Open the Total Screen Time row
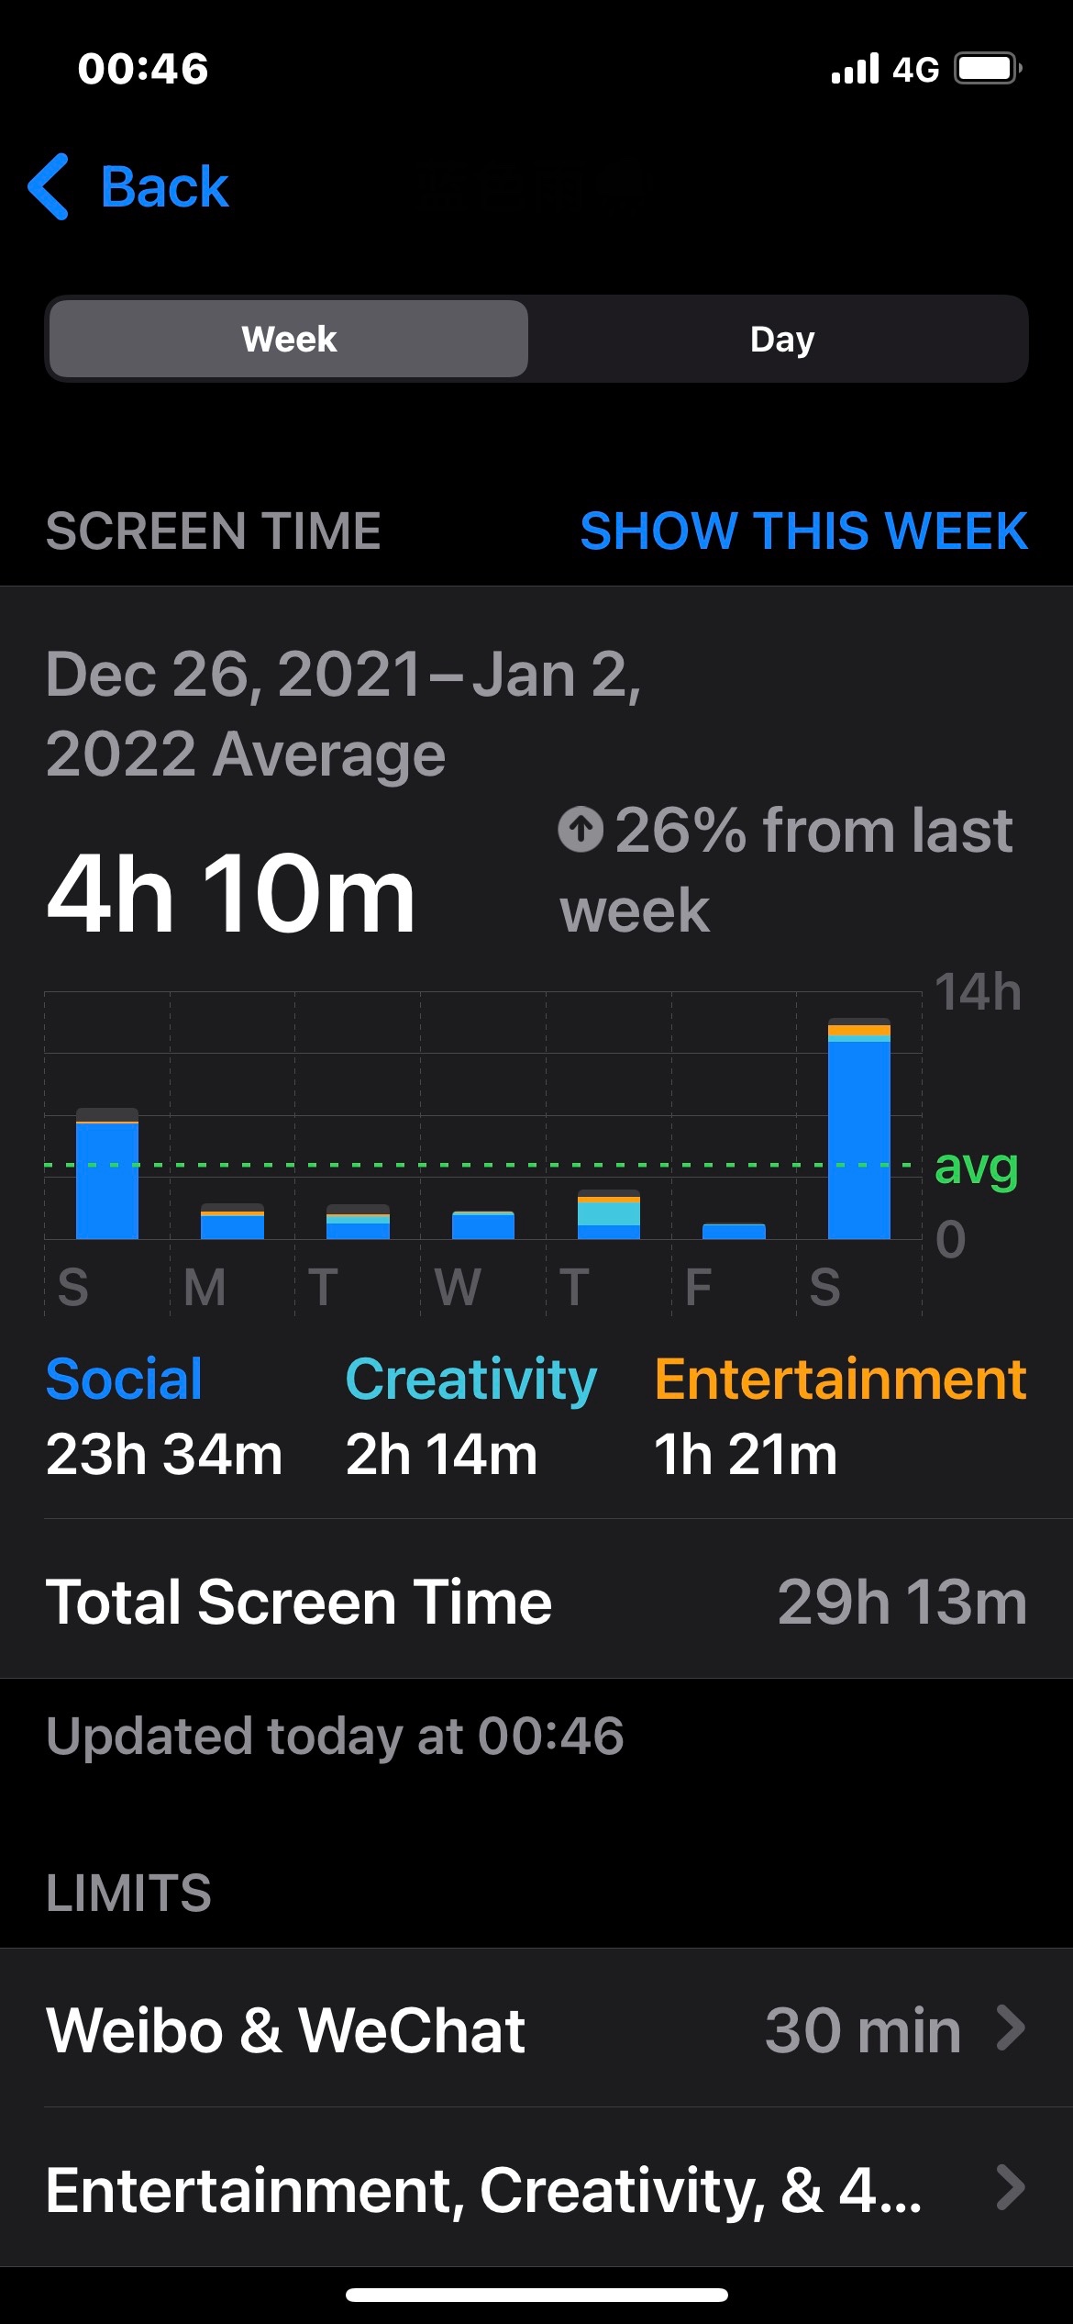Viewport: 1073px width, 2324px height. (x=536, y=1602)
